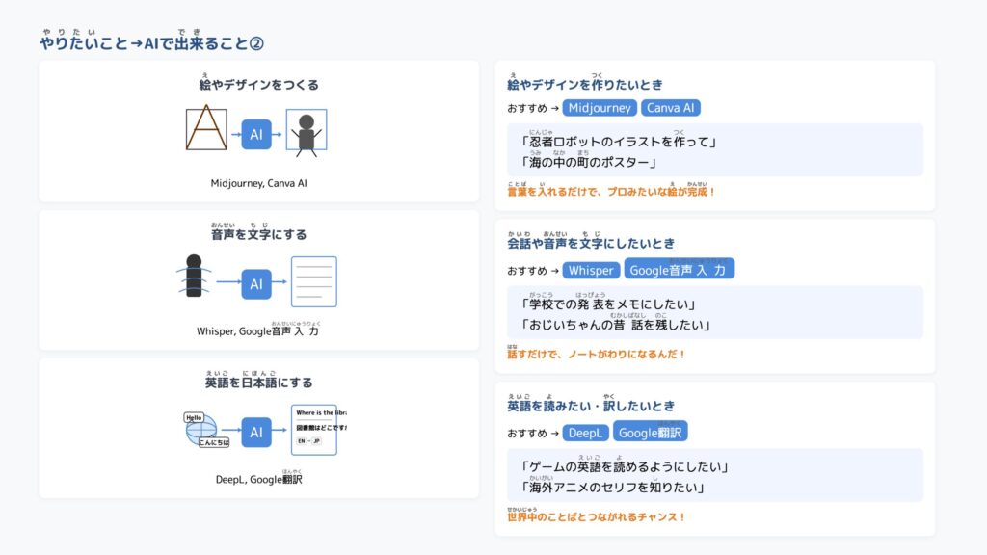The height and width of the screenshot is (555, 987).
Task: Click the translation result document icon
Action: click(318, 430)
